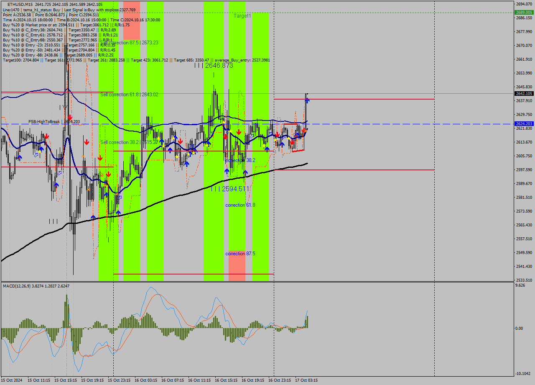This screenshot has height=385, width=535.
Task: Click the 2594.511 low price label
Action: 229,189
